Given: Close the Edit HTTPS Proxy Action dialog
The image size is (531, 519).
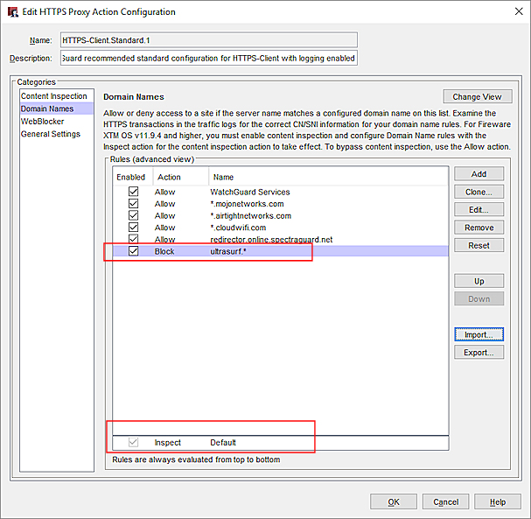Looking at the screenshot, I should click(x=513, y=12).
